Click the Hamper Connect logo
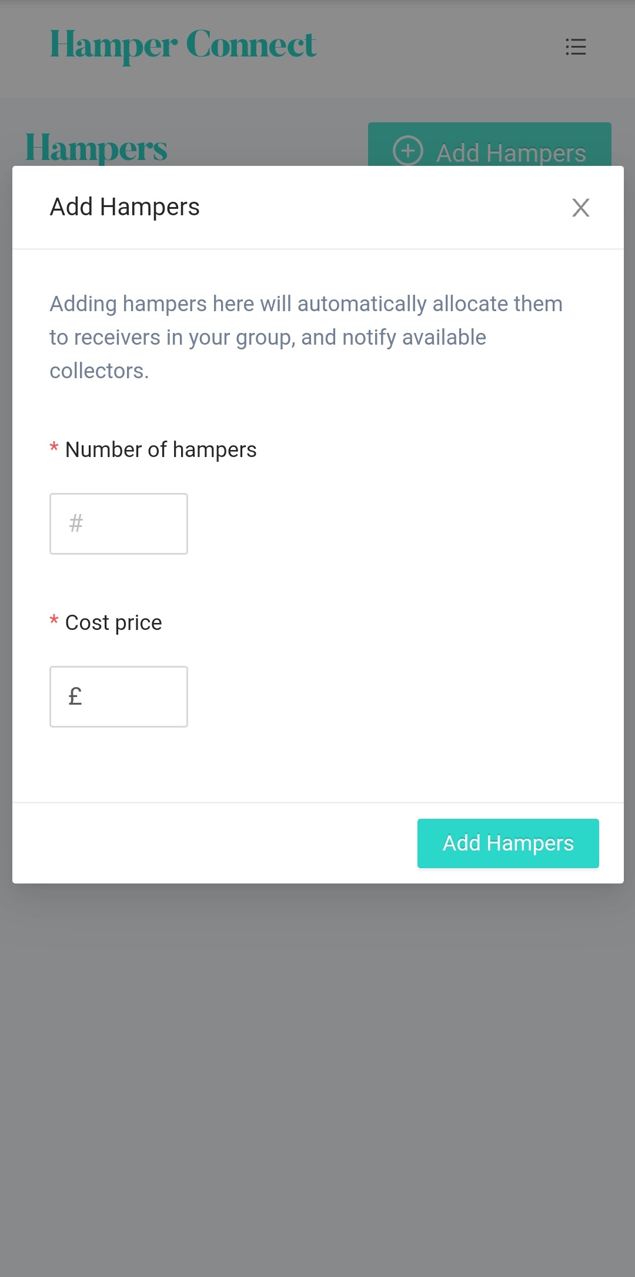635x1277 pixels. [x=183, y=45]
